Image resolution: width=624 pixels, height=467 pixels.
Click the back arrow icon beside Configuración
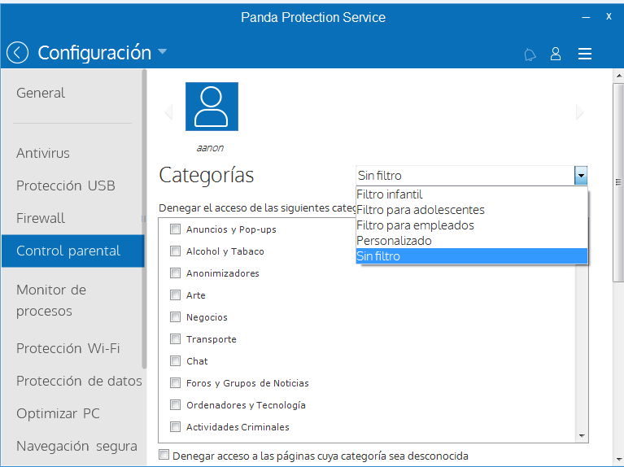click(x=18, y=53)
